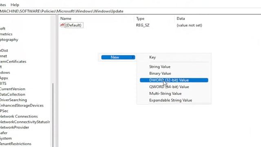Viewport: 261px width, 147px height.
Task: Click the Name column header
Action: pos(66,18)
